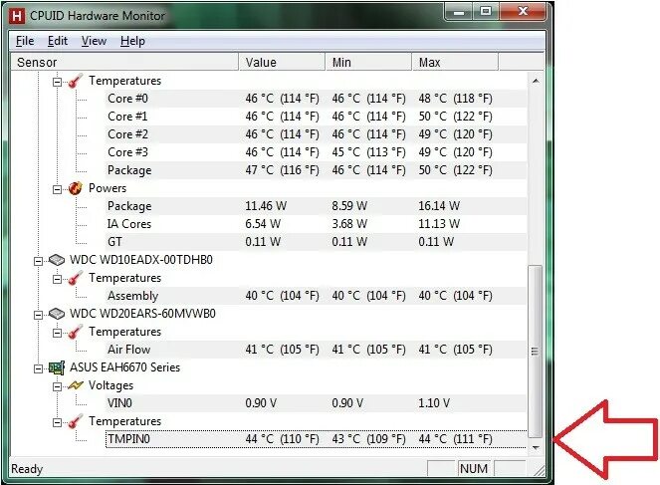Click the WDC WD10EADX-00TDHB0 label
Screen dimensions: 660x485
[141, 260]
